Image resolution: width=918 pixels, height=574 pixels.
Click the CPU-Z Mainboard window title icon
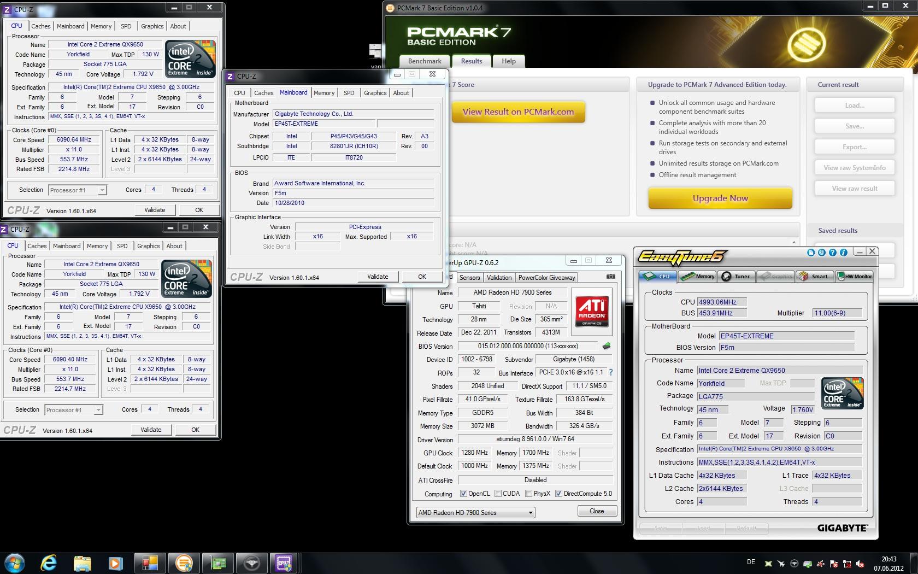tap(231, 77)
